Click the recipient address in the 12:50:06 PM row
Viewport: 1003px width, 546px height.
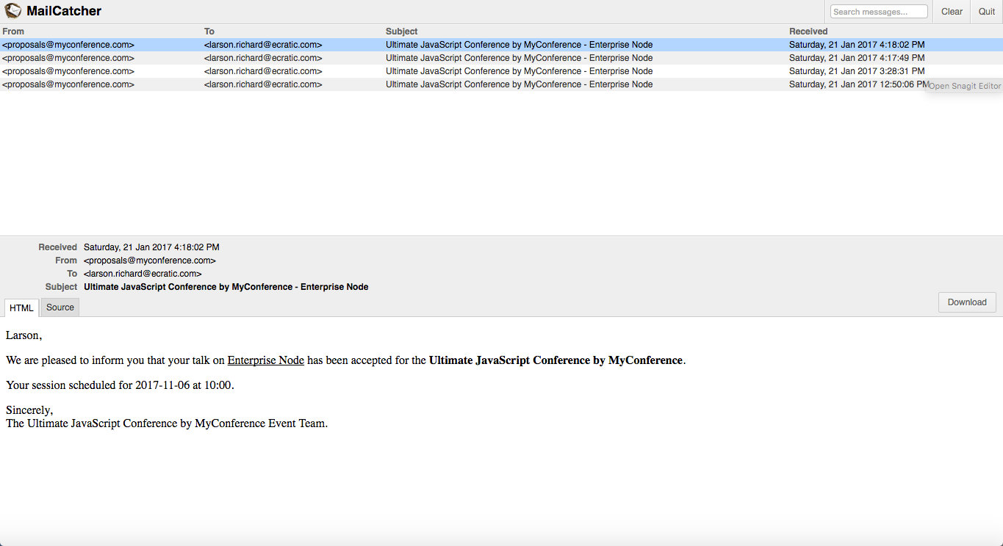coord(263,84)
